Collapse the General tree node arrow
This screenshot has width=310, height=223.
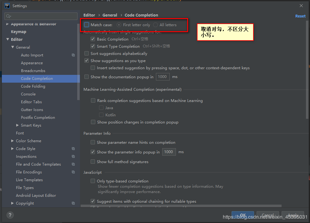tap(12, 47)
